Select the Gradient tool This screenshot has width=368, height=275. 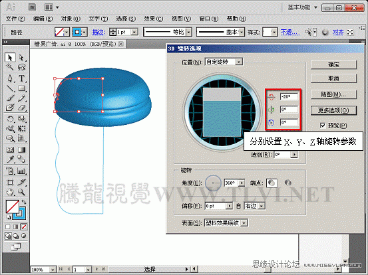point(21,149)
